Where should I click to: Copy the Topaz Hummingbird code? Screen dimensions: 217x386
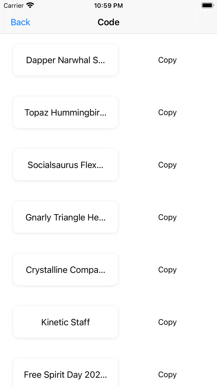pyautogui.click(x=167, y=112)
